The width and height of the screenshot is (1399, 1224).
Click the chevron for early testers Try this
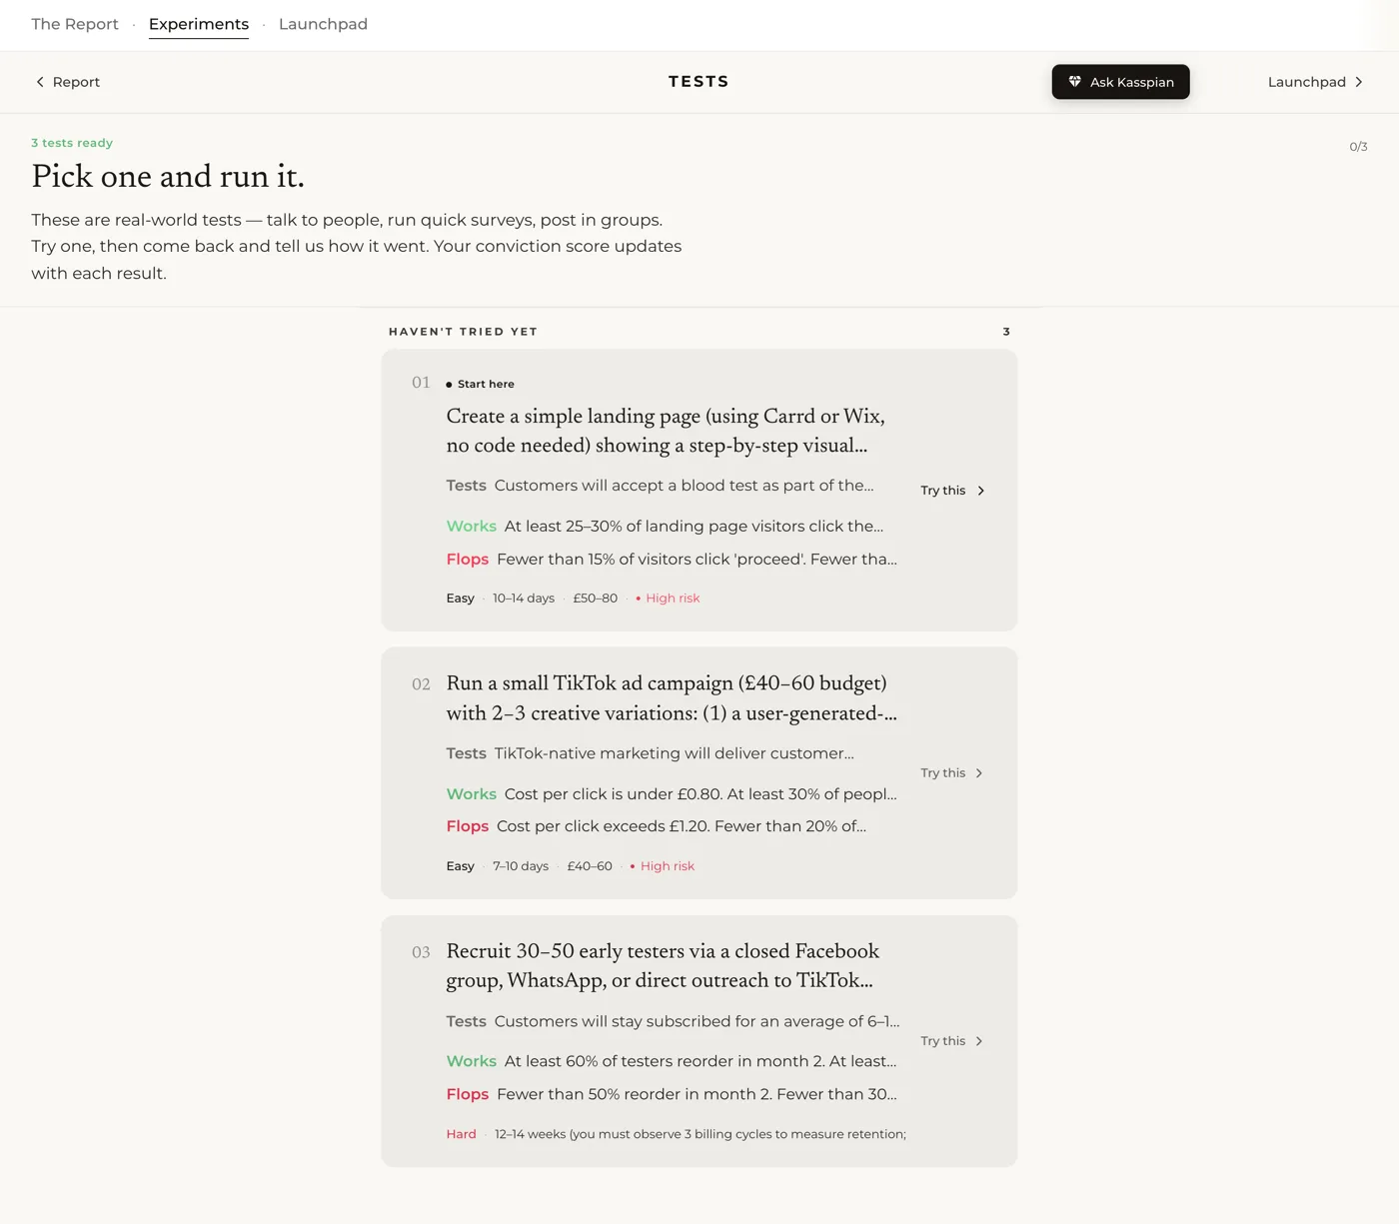[979, 1041]
